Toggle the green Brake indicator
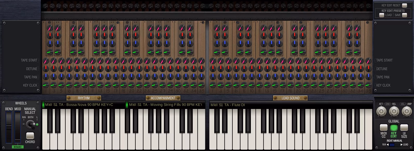 18,147
